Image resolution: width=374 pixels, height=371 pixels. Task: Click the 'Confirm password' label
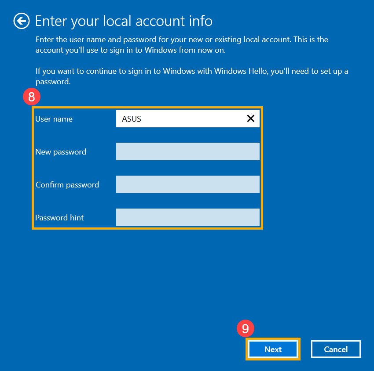(67, 185)
